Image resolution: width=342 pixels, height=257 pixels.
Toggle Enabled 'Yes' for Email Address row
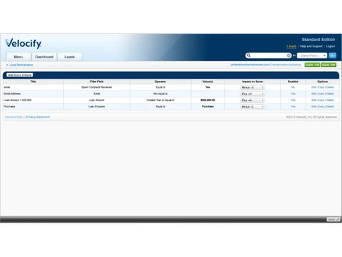point(293,94)
